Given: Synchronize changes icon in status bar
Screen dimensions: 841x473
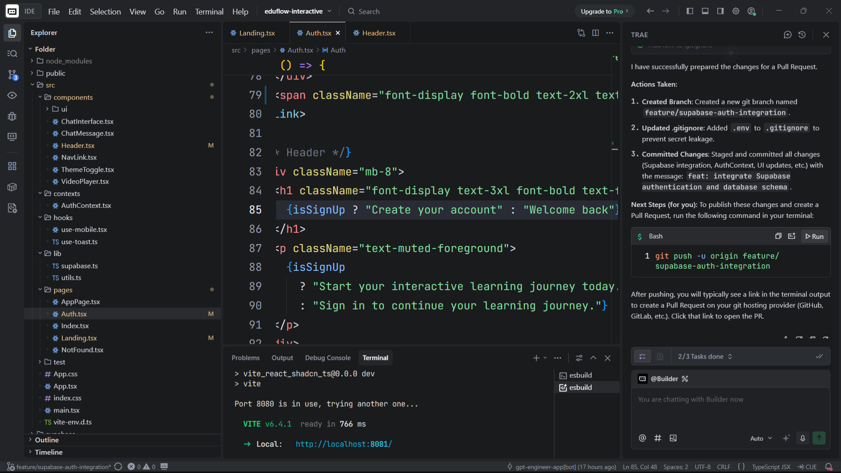Looking at the screenshot, I should (x=118, y=467).
